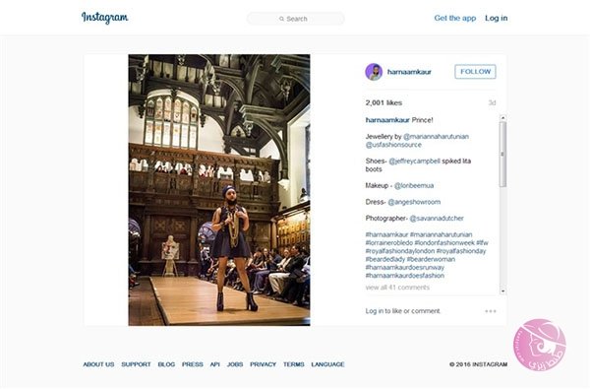The width and height of the screenshot is (590, 389).
Task: Click the runway post photo
Action: click(219, 190)
